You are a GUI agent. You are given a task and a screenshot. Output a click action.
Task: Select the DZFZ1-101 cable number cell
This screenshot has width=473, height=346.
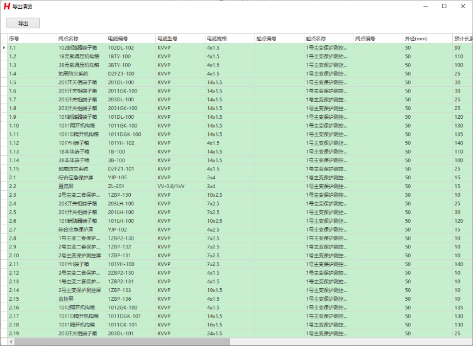pyautogui.click(x=130, y=169)
